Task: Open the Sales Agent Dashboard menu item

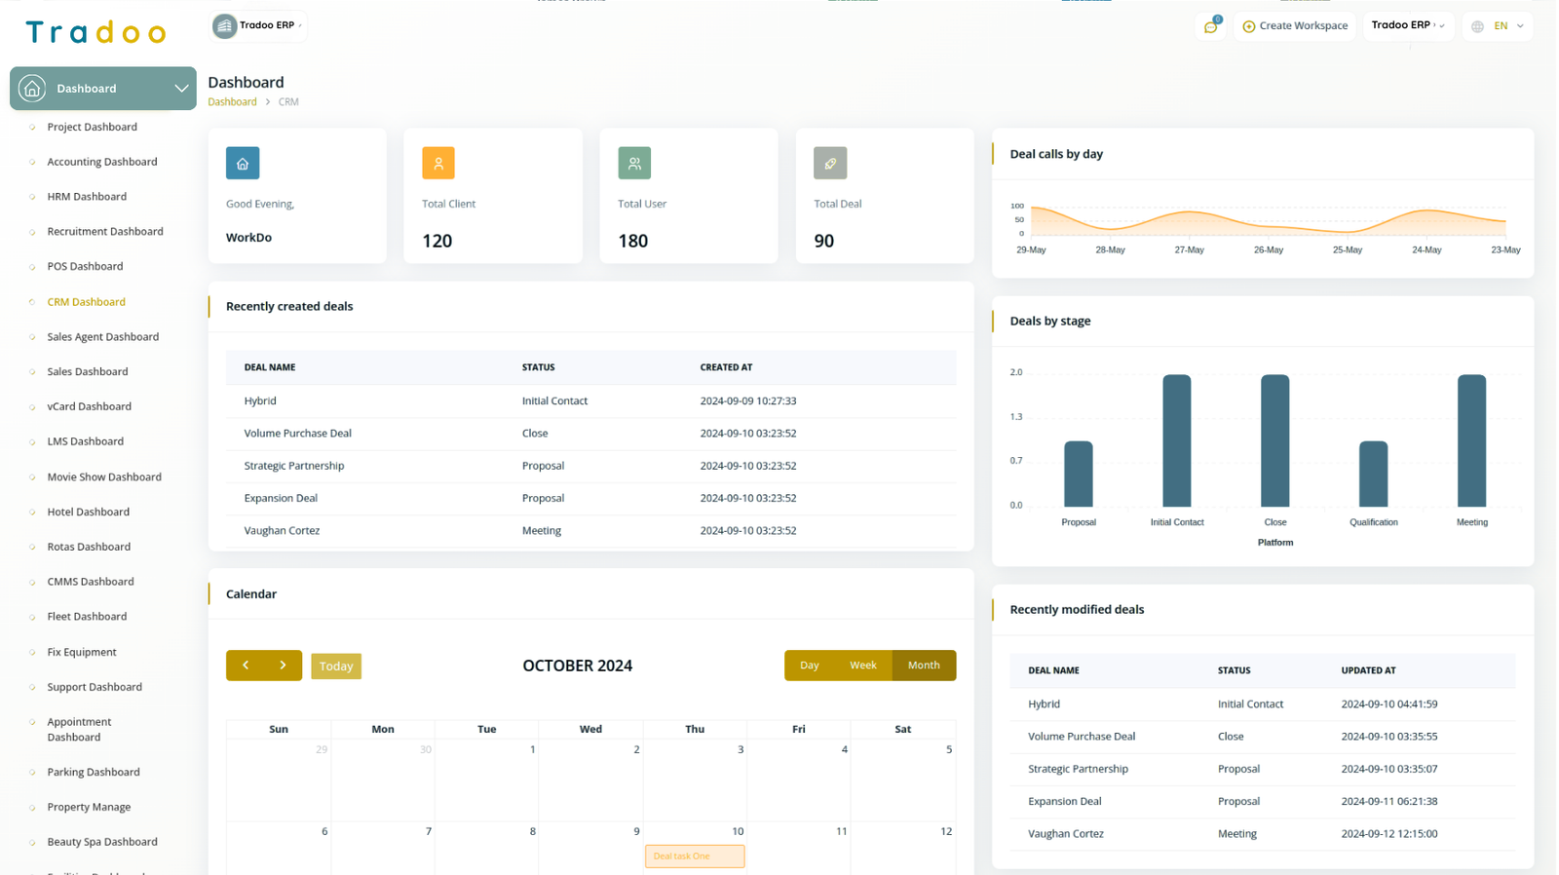Action: 102,337
